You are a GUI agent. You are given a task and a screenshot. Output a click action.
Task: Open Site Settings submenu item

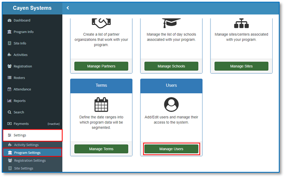[x=32, y=168]
